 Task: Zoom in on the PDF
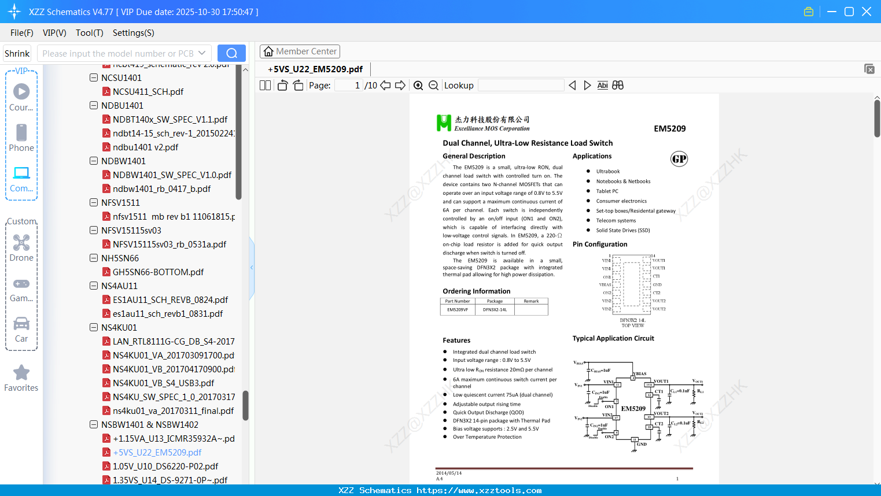[418, 86]
